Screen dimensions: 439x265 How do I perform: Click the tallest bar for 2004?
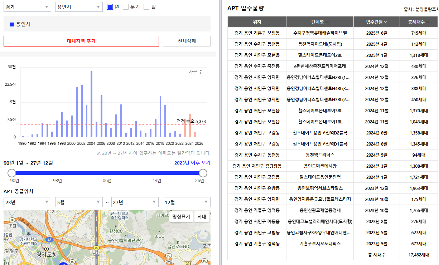[x=91, y=104]
